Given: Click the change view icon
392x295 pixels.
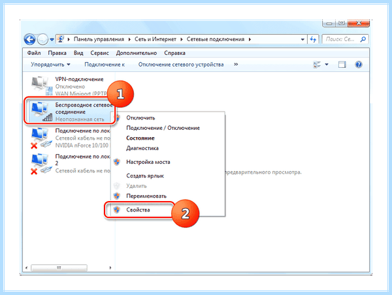Looking at the screenshot, I should tap(317, 65).
